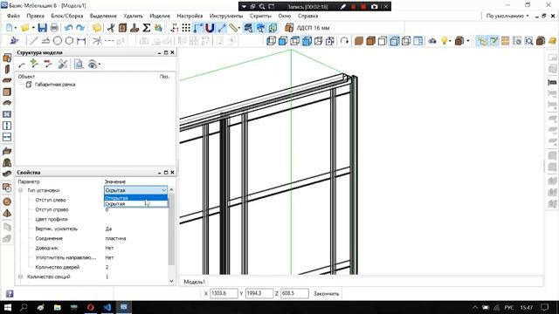This screenshot has width=559, height=314.
Task: Click the Sigma summary icon
Action: point(146,28)
